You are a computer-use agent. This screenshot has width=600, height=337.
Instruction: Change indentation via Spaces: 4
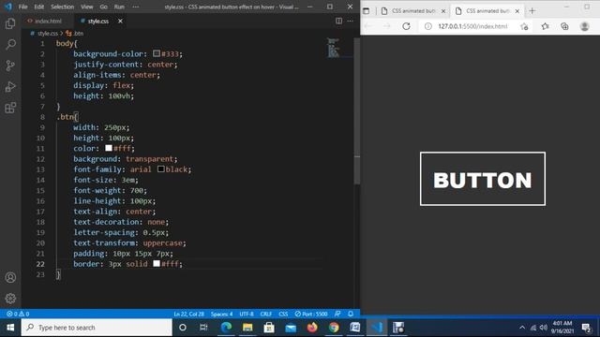click(221, 314)
